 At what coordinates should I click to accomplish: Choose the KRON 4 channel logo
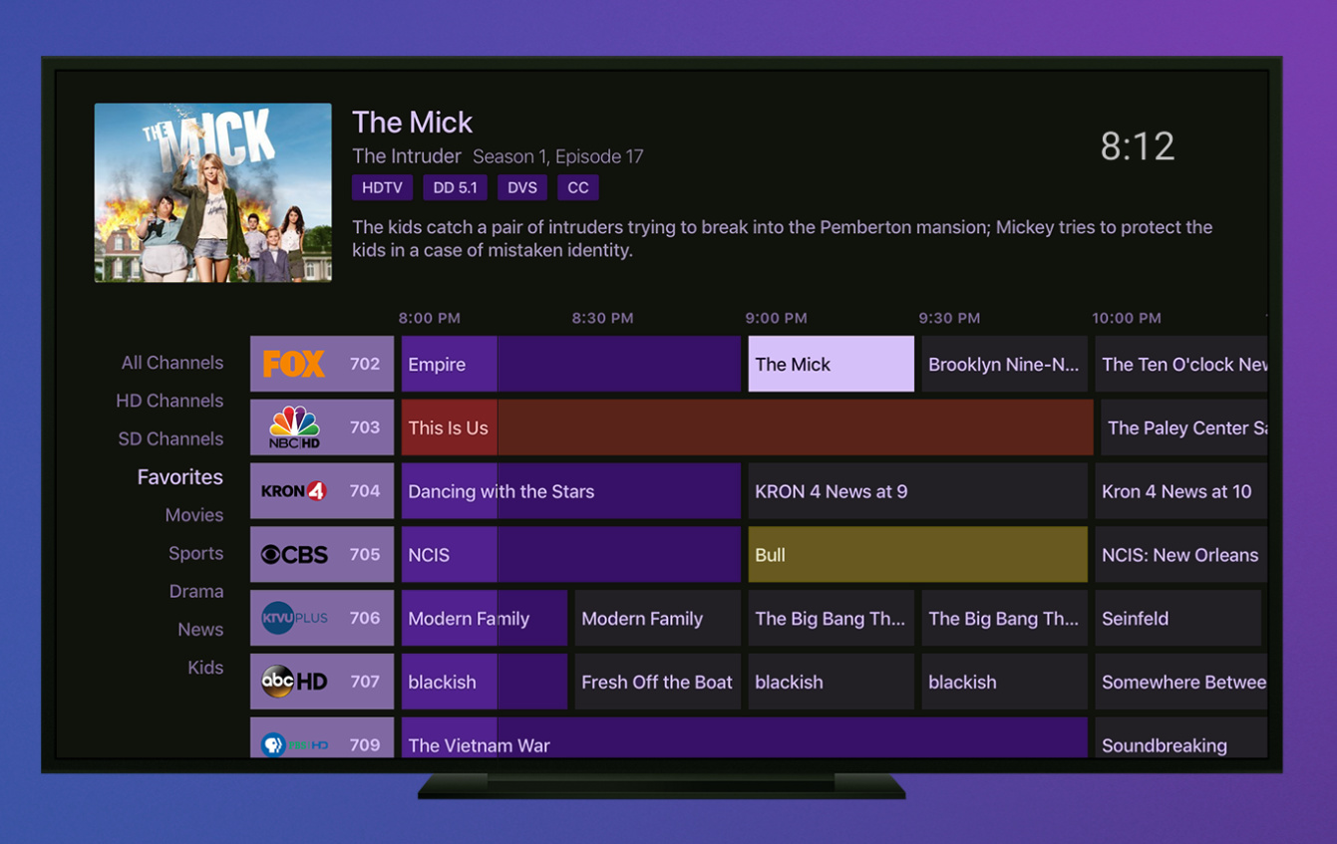(294, 491)
